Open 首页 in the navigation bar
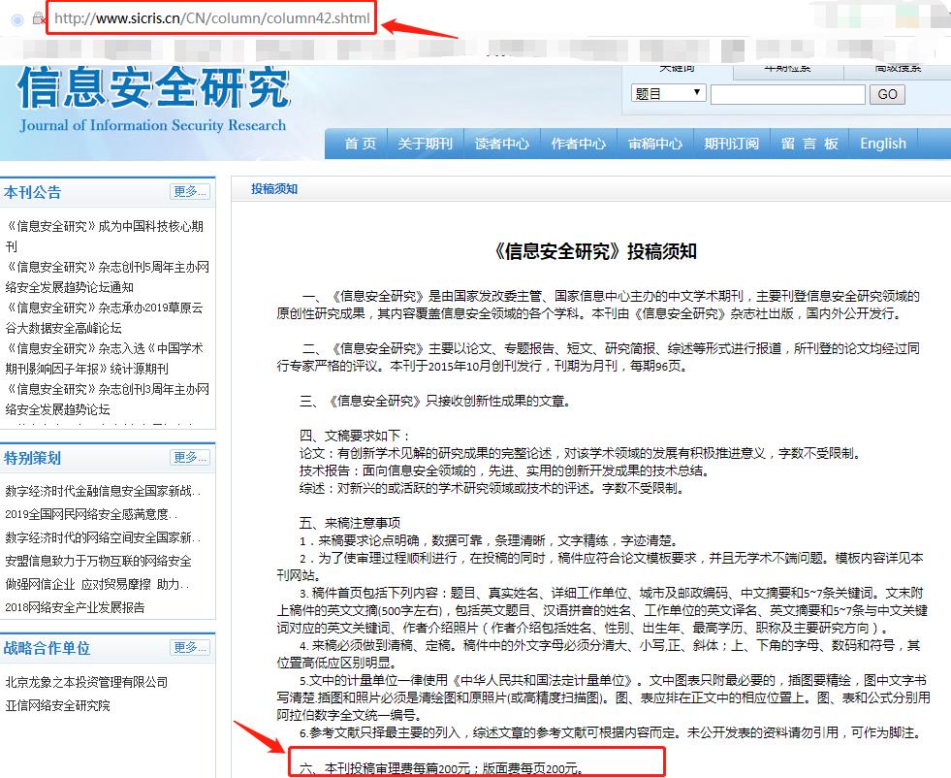The height and width of the screenshot is (778, 951). click(x=360, y=144)
